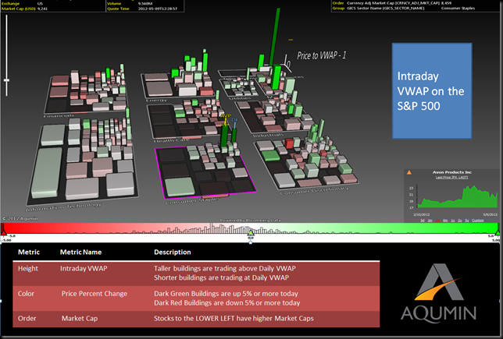Select the Industrials sector label
503x339 pixels.
point(268,135)
